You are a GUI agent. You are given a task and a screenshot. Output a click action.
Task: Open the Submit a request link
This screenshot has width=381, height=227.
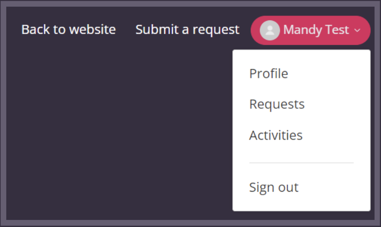point(187,29)
